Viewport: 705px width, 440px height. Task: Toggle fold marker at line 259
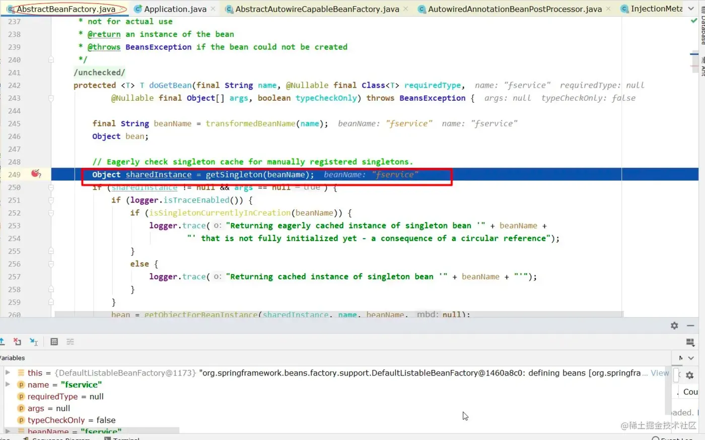[x=51, y=302]
